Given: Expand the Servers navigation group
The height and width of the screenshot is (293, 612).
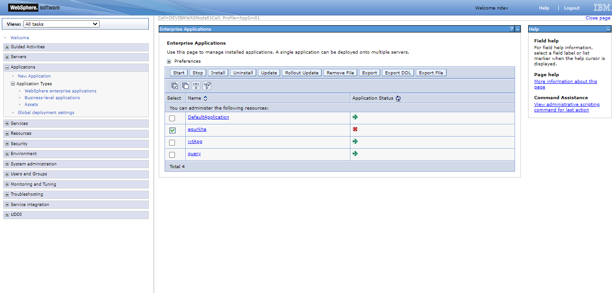Looking at the screenshot, I should tap(7, 57).
